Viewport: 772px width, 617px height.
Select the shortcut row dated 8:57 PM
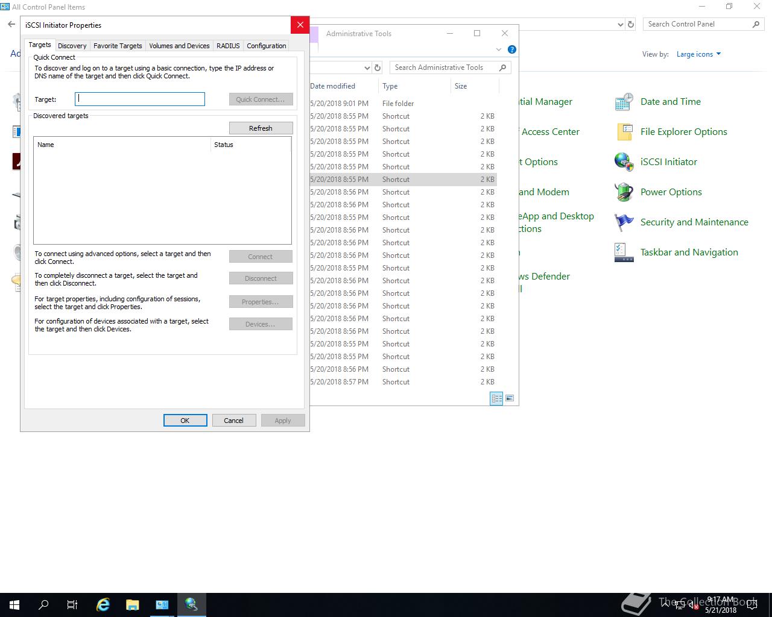pos(403,382)
